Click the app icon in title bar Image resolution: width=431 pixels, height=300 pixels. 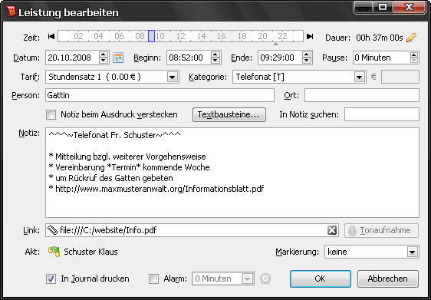click(x=11, y=12)
